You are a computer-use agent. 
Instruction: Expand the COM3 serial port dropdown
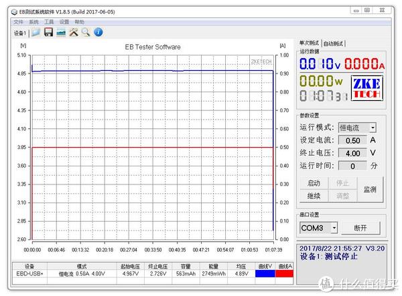click(334, 228)
